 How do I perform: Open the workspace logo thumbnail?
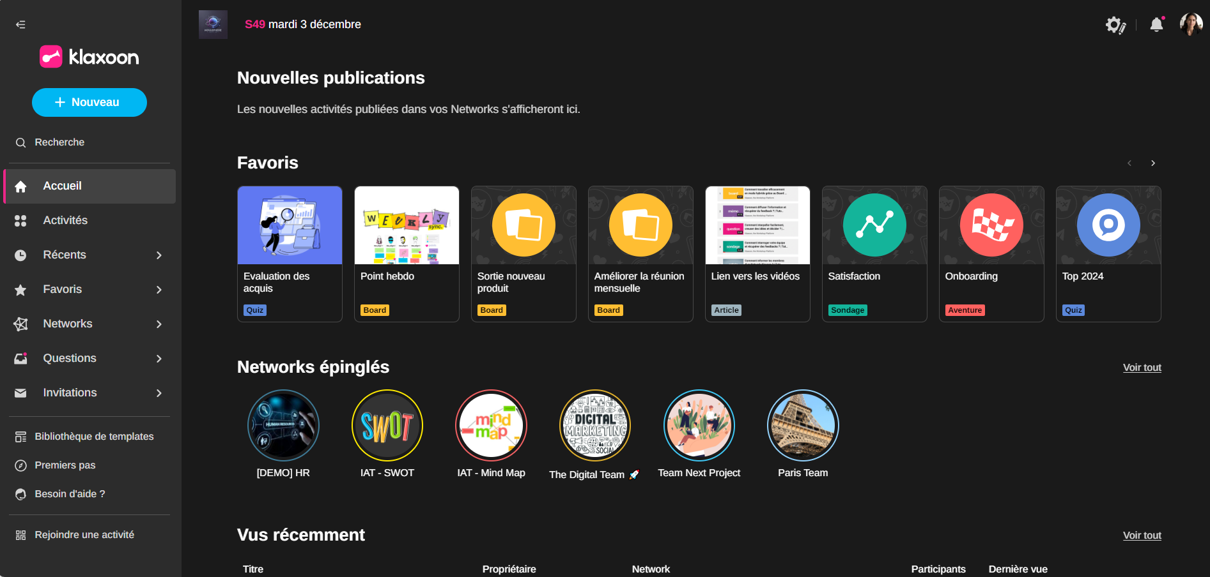(213, 25)
